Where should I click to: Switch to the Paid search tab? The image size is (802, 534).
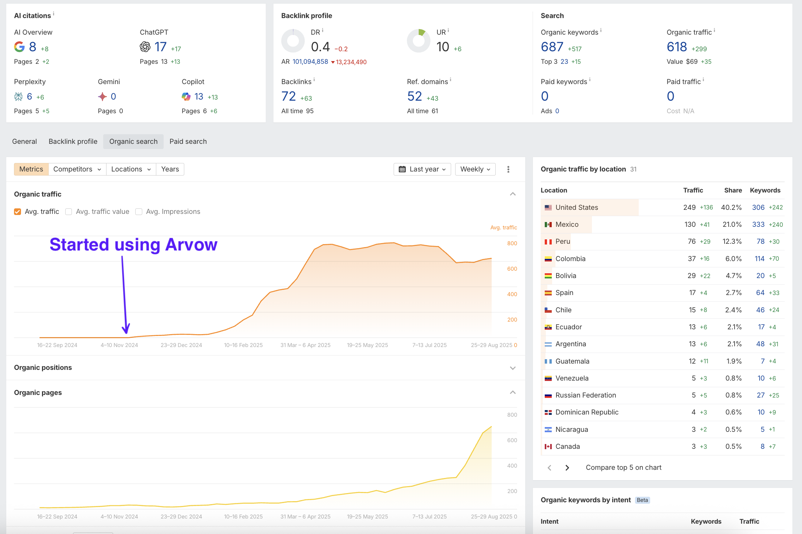188,142
